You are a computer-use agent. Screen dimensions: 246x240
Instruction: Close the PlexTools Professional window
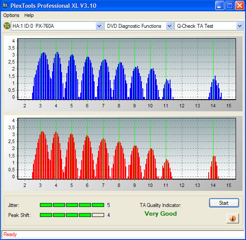pos(239,6)
